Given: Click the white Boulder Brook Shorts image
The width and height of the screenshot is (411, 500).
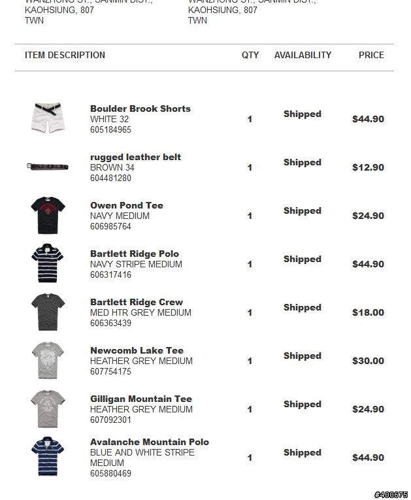Looking at the screenshot, I should tap(48, 118).
